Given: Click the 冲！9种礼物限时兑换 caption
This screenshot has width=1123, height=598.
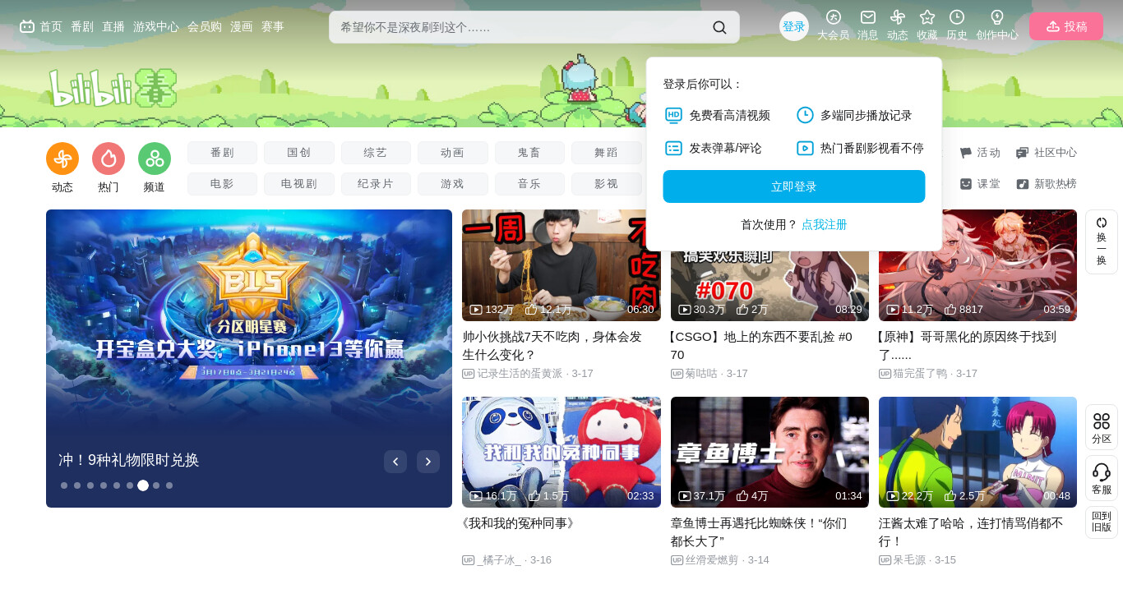Looking at the screenshot, I should coord(129,460).
